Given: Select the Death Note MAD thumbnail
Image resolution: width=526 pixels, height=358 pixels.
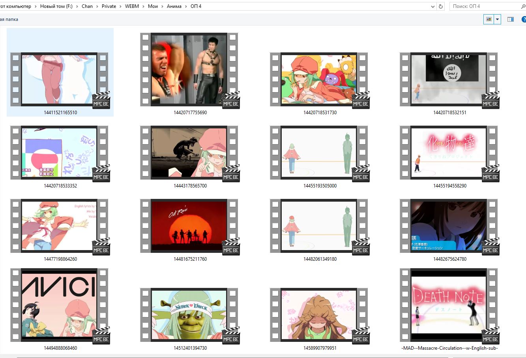Looking at the screenshot, I should [x=449, y=305].
